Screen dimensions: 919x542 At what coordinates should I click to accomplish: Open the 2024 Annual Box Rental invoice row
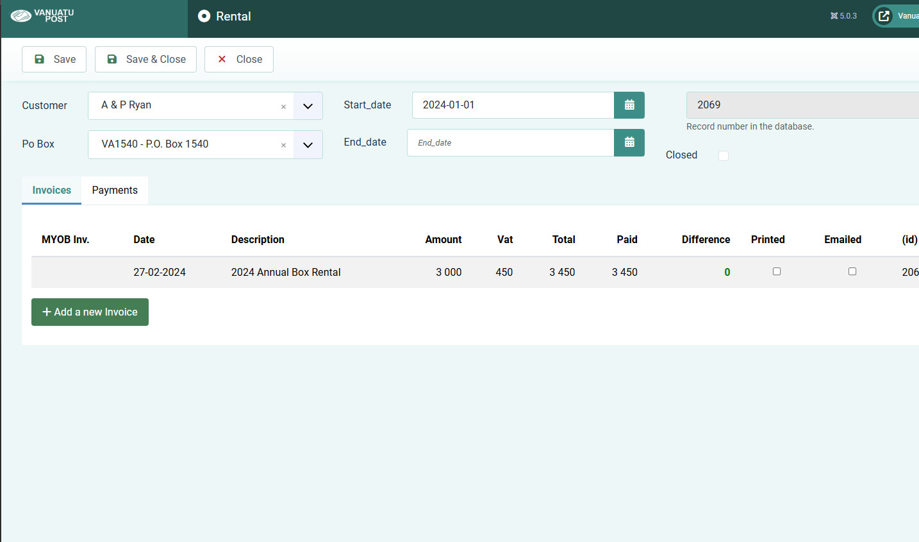tap(286, 273)
